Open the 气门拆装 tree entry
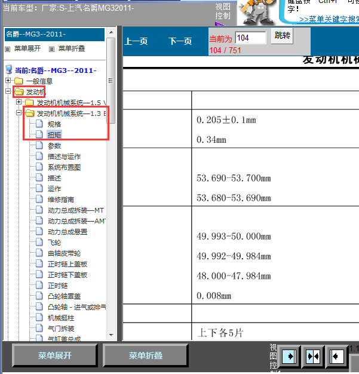 pyautogui.click(x=60, y=329)
